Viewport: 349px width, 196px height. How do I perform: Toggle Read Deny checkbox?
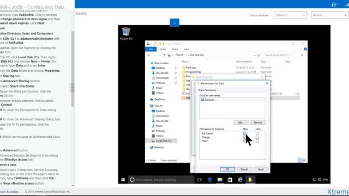(x=257, y=141)
